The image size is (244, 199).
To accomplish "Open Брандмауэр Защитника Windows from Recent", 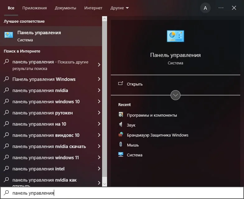I will [157, 135].
